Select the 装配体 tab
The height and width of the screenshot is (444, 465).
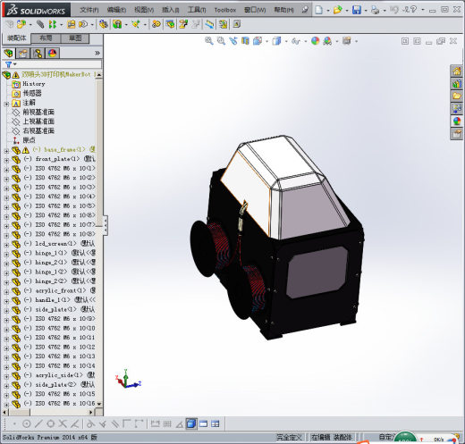pos(17,38)
